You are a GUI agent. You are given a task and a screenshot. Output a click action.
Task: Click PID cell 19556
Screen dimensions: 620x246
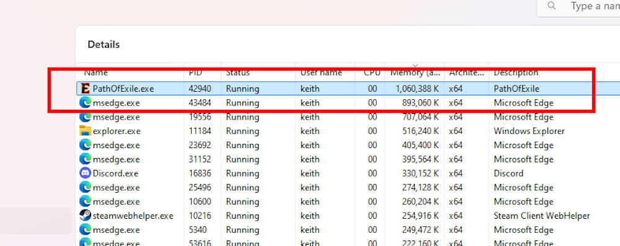pyautogui.click(x=200, y=117)
